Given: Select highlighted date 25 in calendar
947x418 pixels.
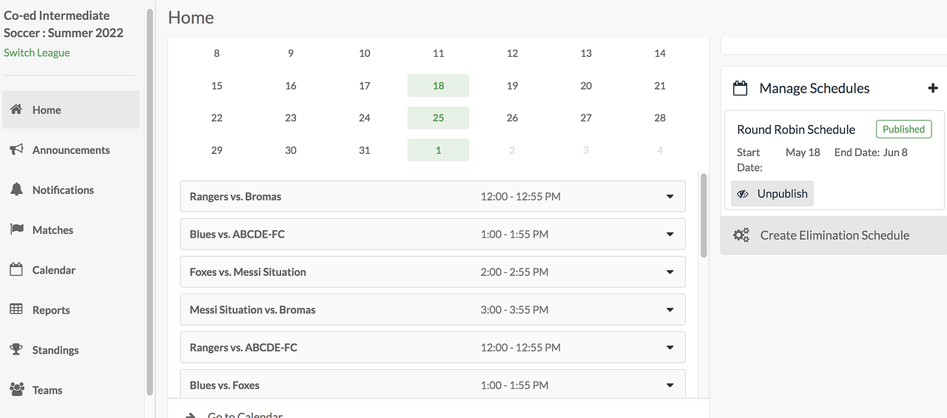Looking at the screenshot, I should pyautogui.click(x=438, y=118).
